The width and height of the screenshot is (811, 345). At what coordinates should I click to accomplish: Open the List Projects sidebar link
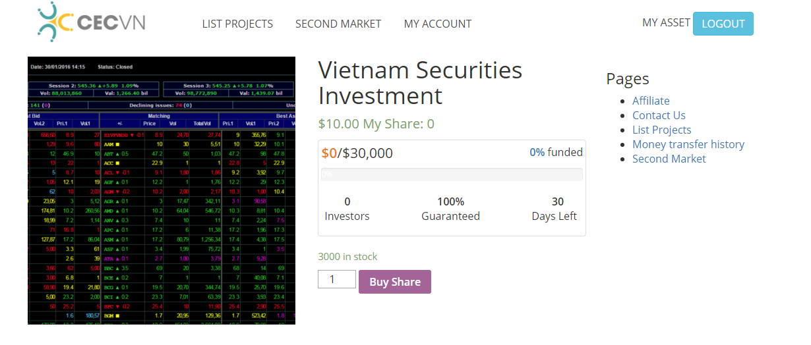[x=661, y=130]
